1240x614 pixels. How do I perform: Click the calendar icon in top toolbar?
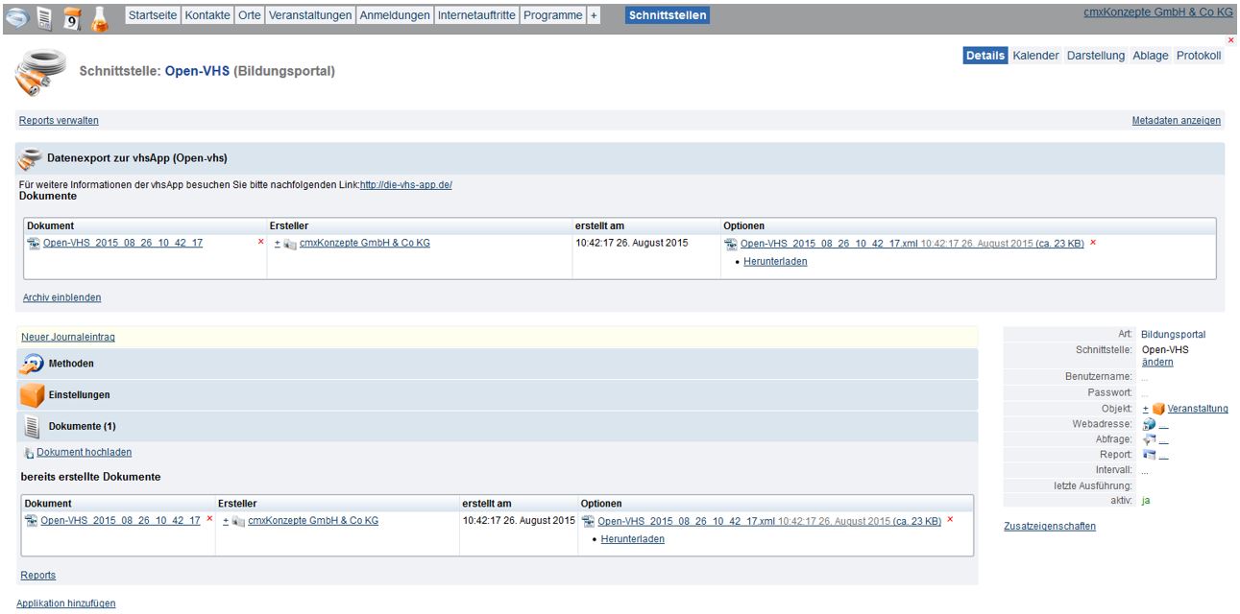(x=72, y=17)
